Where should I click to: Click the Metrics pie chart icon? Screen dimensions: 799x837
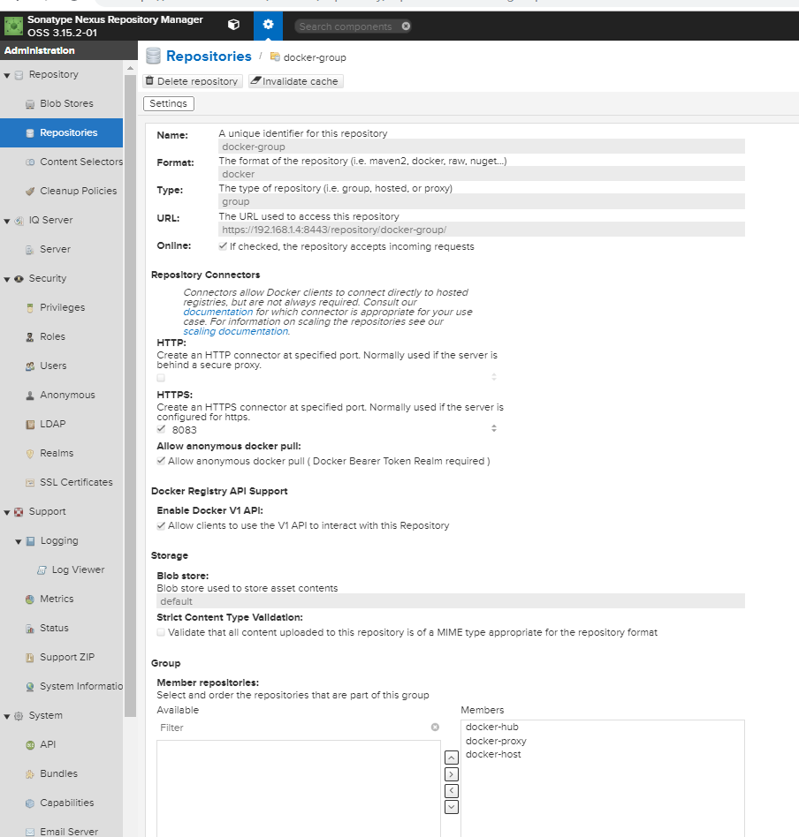pyautogui.click(x=30, y=599)
